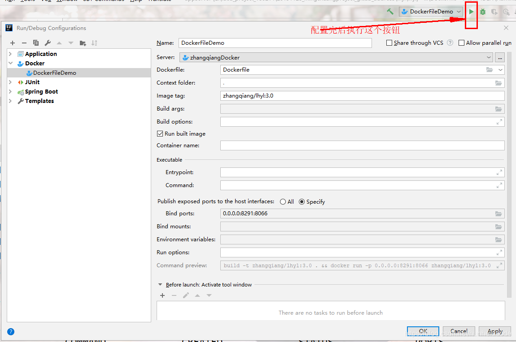This screenshot has width=516, height=342.
Task: Add a new run configuration with the plus icon
Action: pos(13,43)
